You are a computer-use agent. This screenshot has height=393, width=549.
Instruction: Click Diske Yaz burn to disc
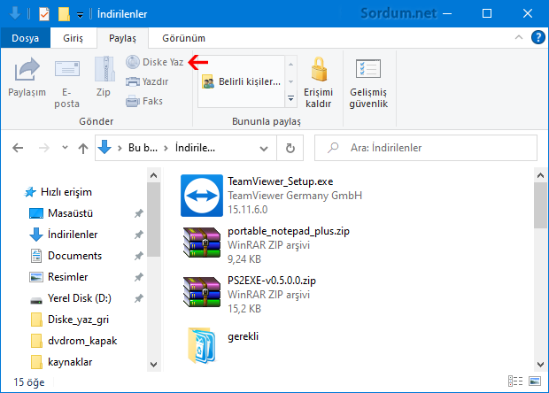[154, 62]
